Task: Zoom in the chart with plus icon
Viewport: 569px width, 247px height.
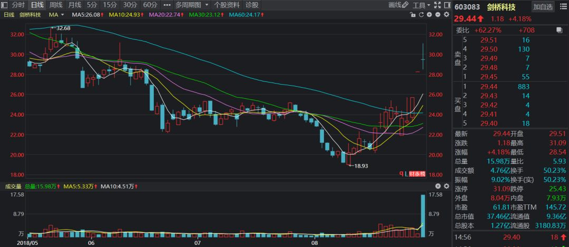Action: [429, 15]
